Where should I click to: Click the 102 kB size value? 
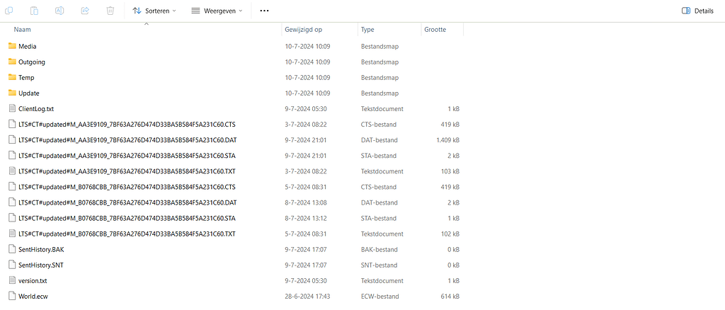tap(450, 234)
